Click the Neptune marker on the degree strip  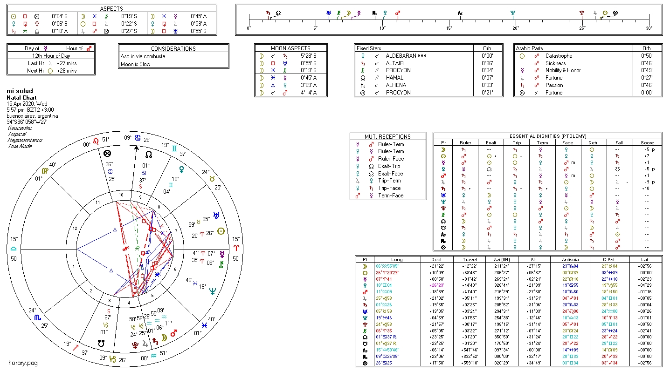[513, 13]
